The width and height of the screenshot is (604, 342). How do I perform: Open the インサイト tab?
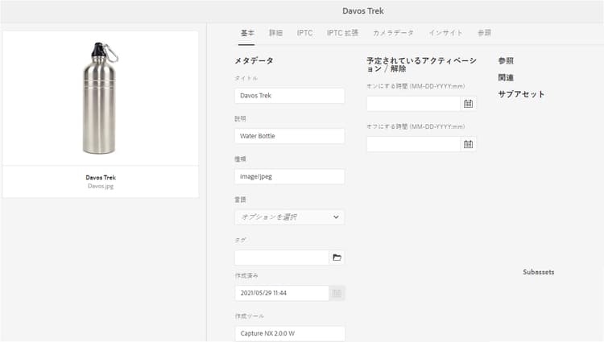pos(445,33)
